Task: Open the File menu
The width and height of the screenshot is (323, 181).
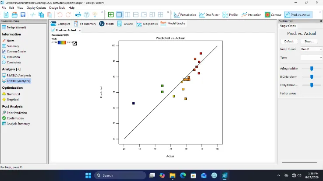Action: (4, 7)
